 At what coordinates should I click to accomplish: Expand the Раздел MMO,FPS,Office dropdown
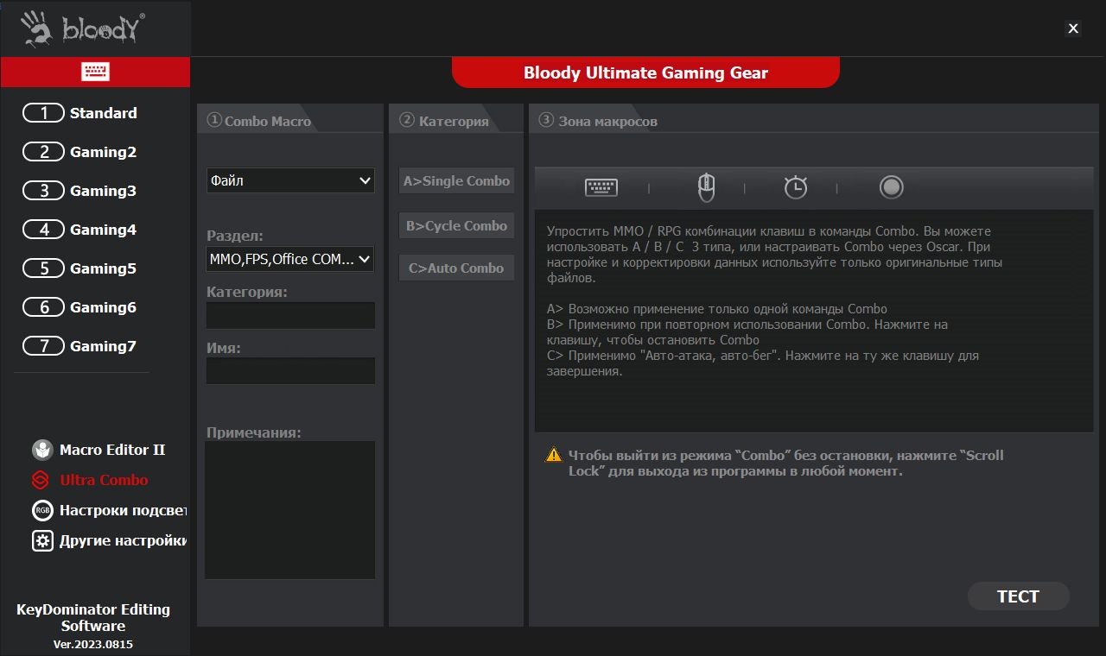pos(290,259)
